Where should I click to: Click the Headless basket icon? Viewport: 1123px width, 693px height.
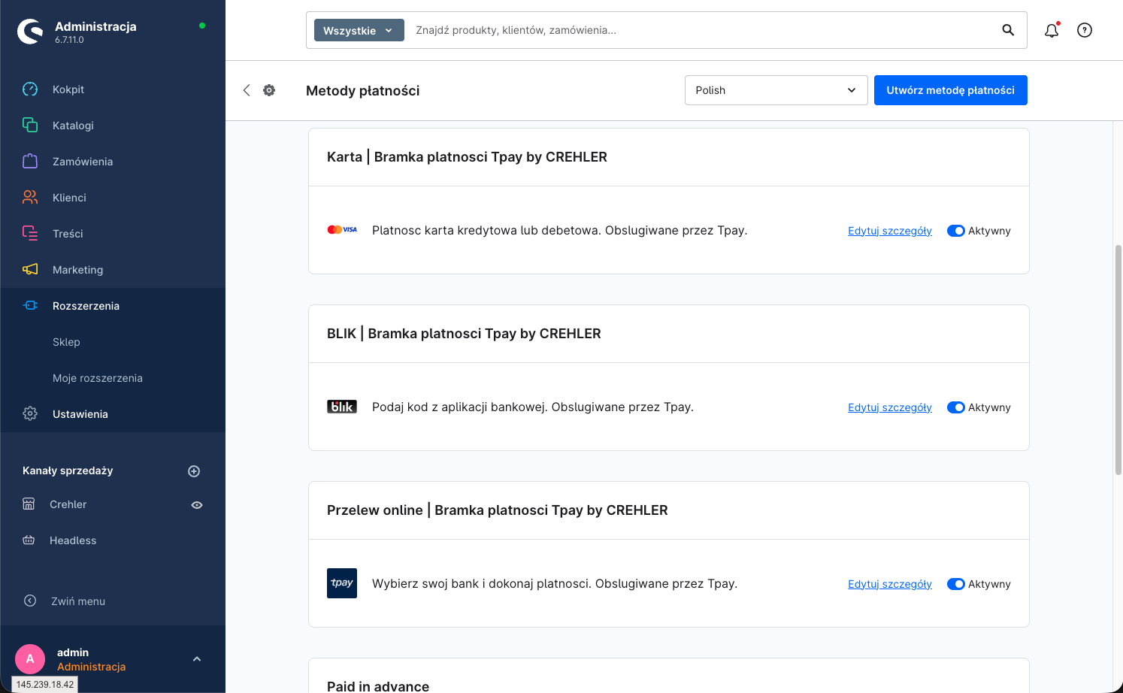point(29,540)
